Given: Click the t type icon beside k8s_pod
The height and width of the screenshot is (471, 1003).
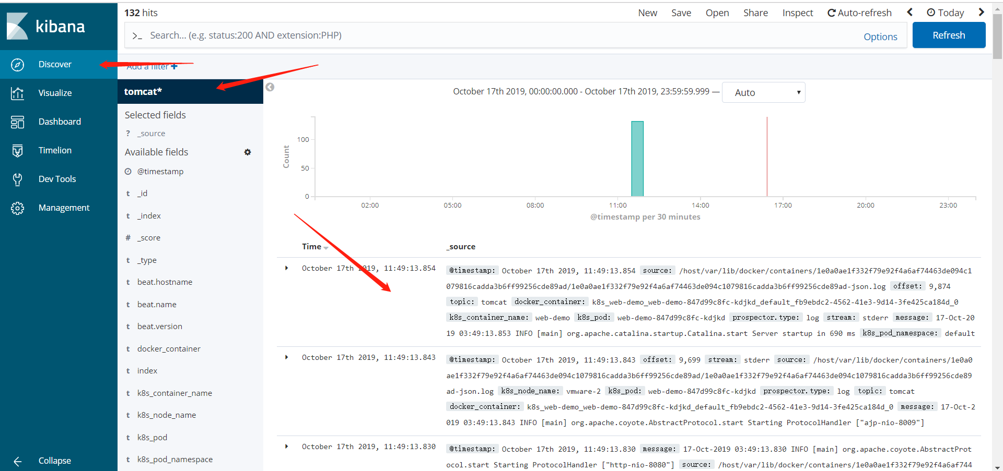Looking at the screenshot, I should click(128, 438).
